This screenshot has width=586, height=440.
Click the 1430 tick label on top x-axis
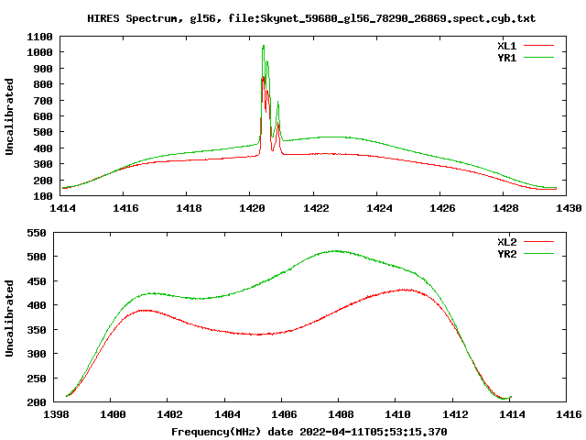[569, 208]
